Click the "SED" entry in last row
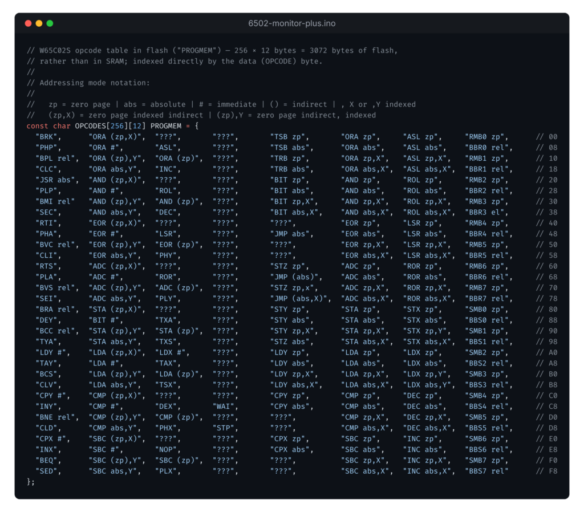Screen dimensions: 584x512 pos(46,471)
